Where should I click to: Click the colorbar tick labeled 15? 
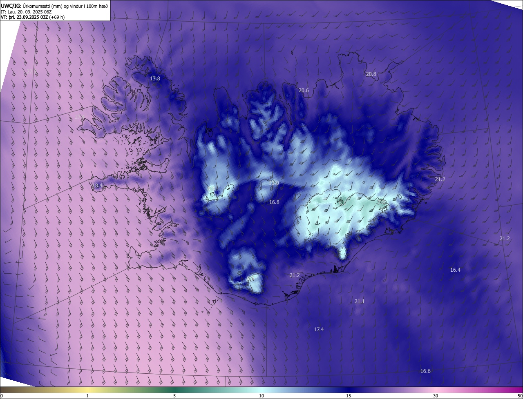coord(349,396)
